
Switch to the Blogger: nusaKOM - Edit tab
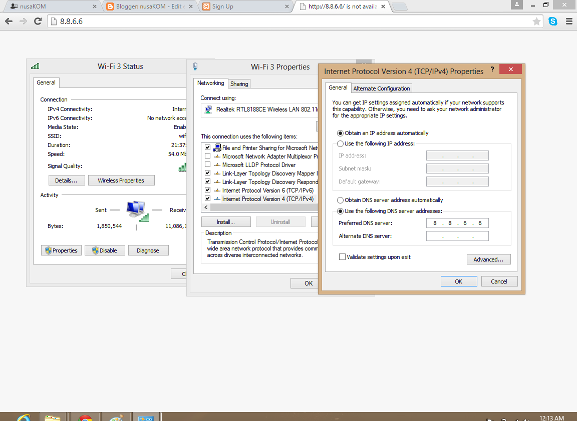pos(150,6)
